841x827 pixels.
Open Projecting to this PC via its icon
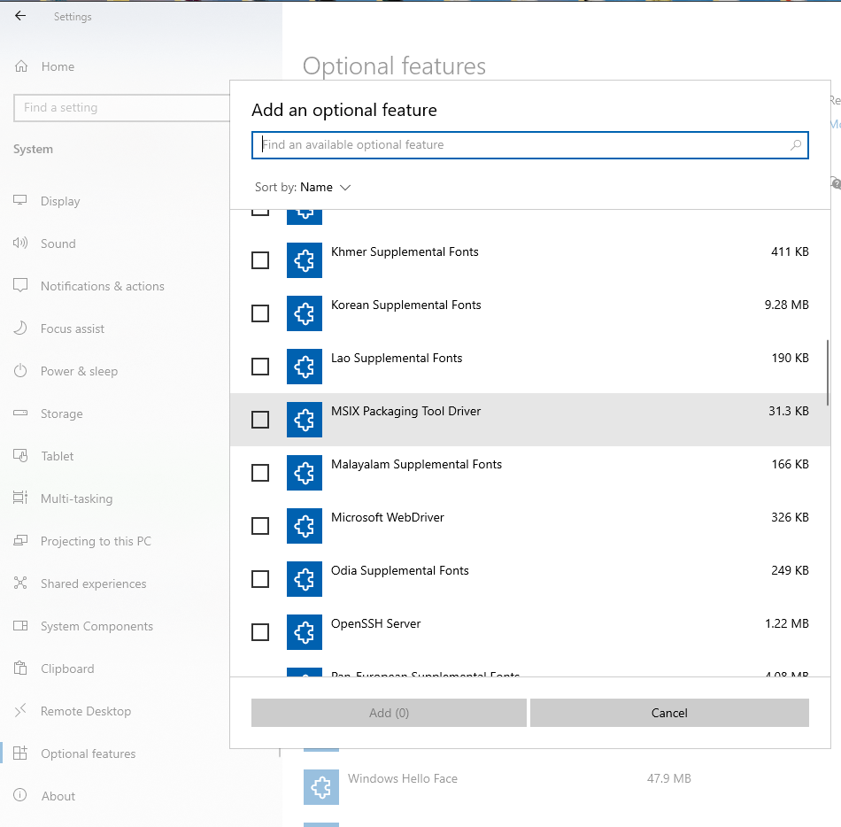coord(19,541)
